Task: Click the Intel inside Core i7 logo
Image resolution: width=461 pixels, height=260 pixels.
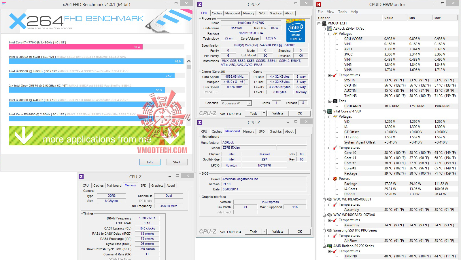Action: click(296, 31)
